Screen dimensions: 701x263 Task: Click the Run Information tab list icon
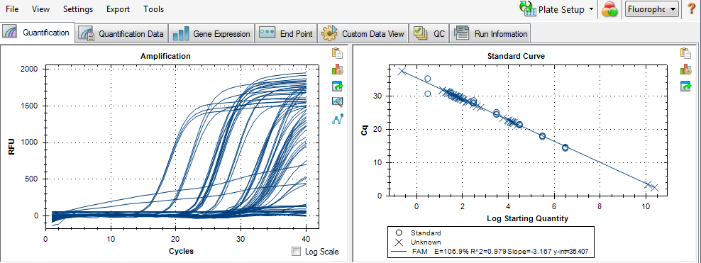coord(461,33)
